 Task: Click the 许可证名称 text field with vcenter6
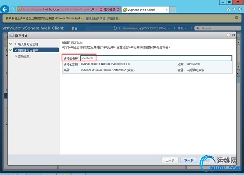156,58
